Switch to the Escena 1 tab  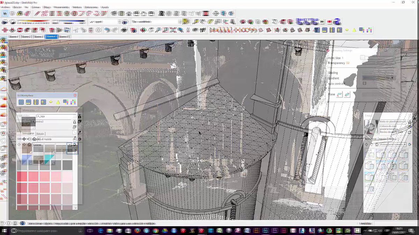click(14, 37)
